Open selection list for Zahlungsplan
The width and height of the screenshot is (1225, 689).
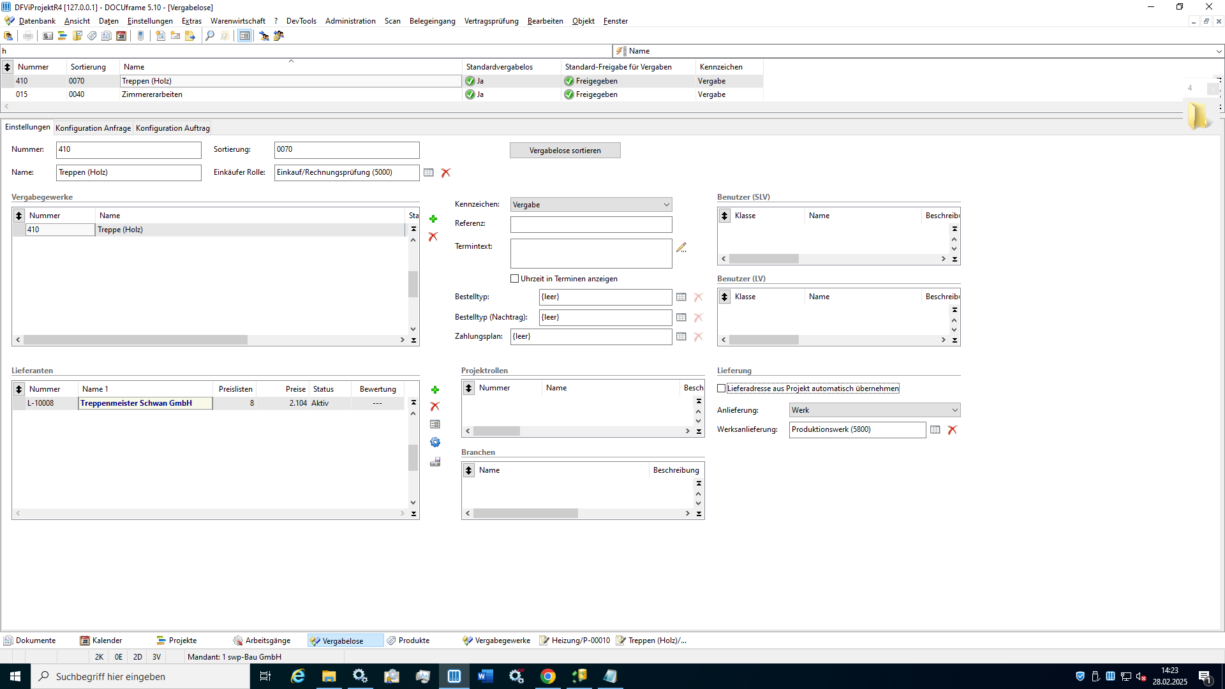[681, 337]
